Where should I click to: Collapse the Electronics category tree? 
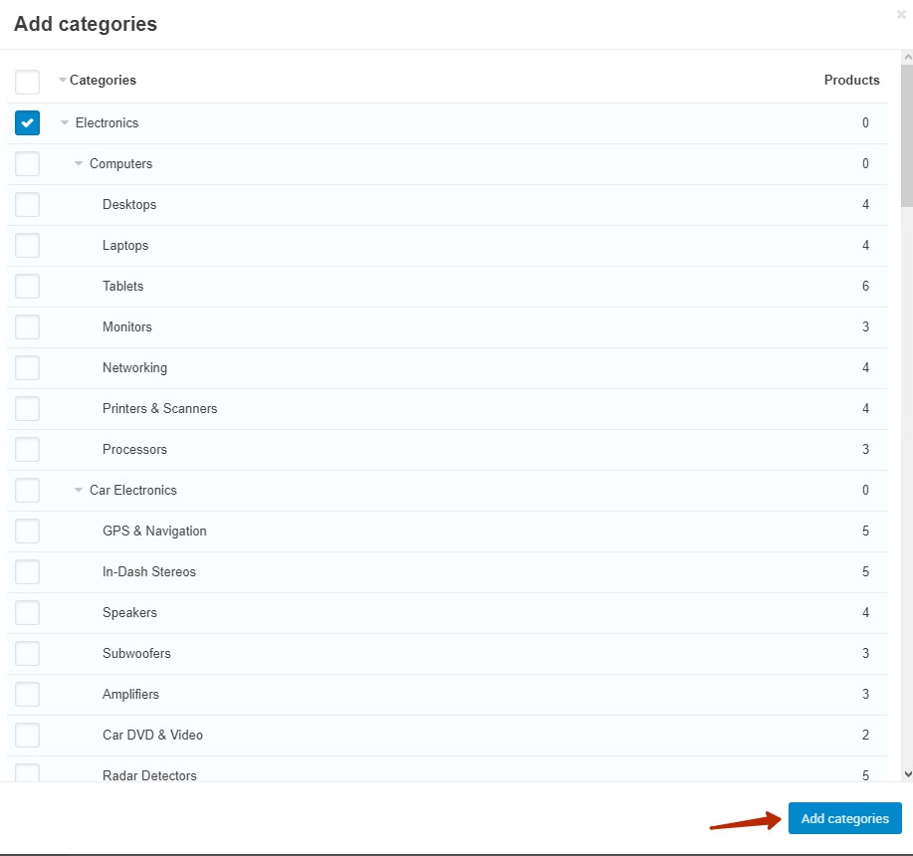(x=65, y=123)
